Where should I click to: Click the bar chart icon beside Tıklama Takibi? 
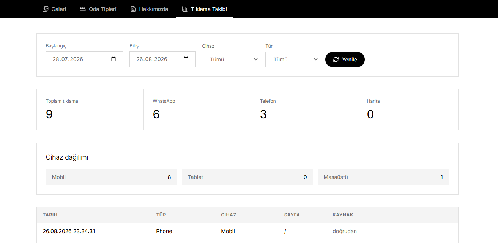click(185, 9)
